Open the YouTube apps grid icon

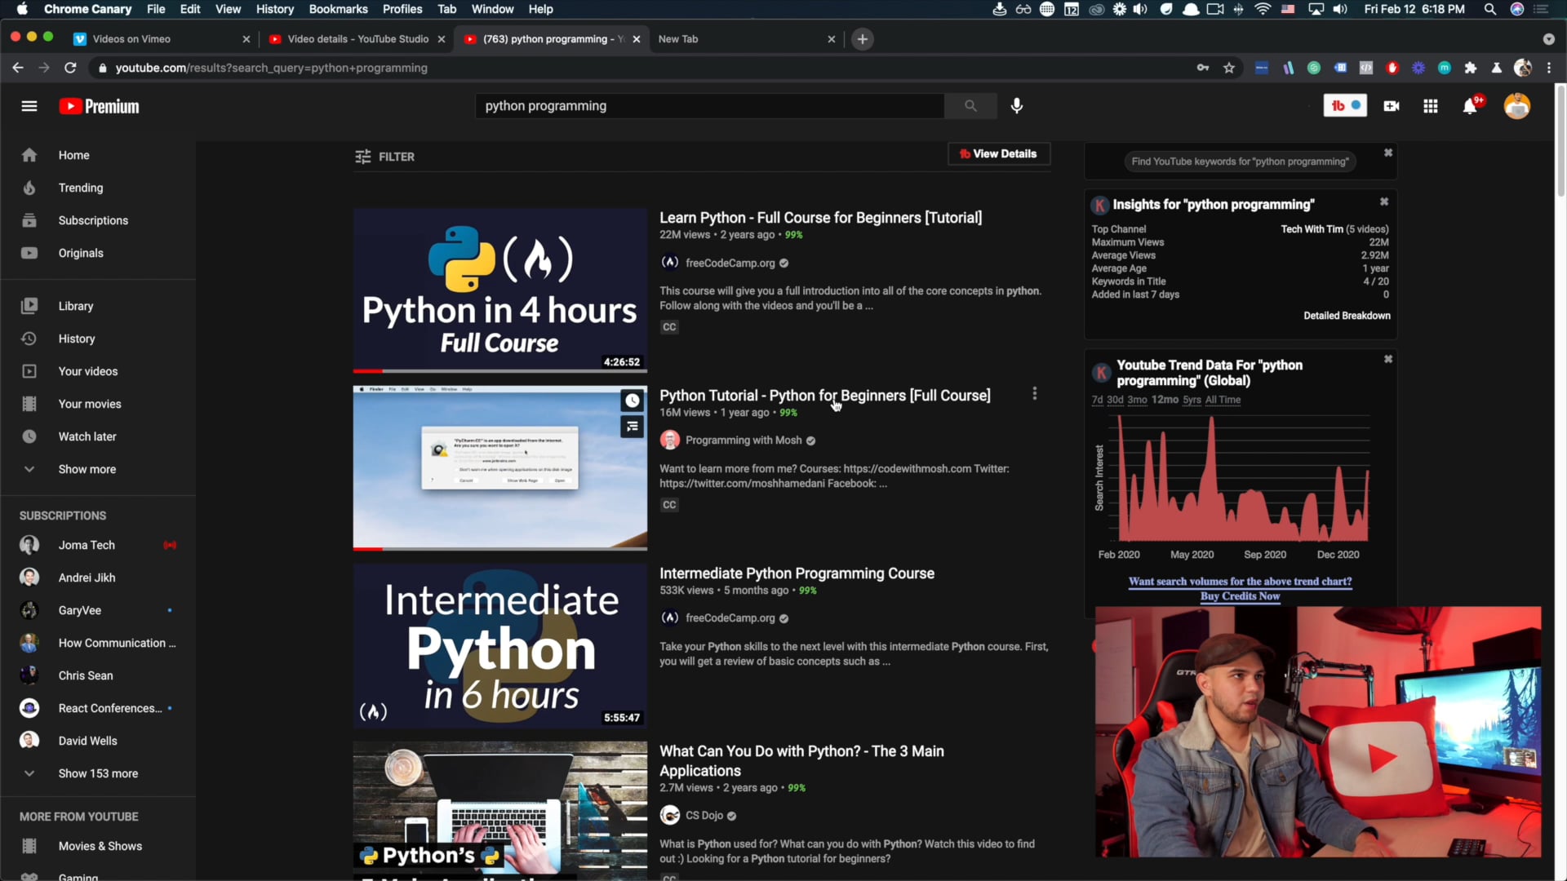tap(1431, 106)
